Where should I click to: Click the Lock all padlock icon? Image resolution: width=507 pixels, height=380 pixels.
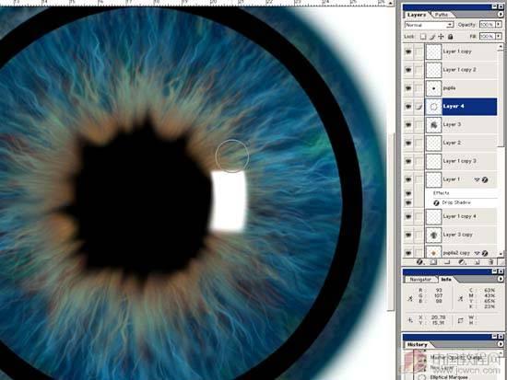451,37
